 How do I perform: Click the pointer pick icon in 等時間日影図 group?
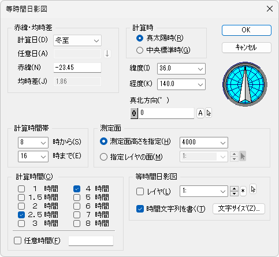click(253, 189)
